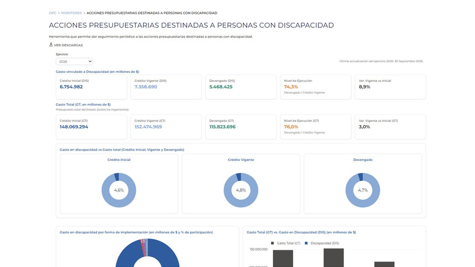The image size is (475, 267).
Task: Click the 150.000.000 axis label
Action: (258, 249)
